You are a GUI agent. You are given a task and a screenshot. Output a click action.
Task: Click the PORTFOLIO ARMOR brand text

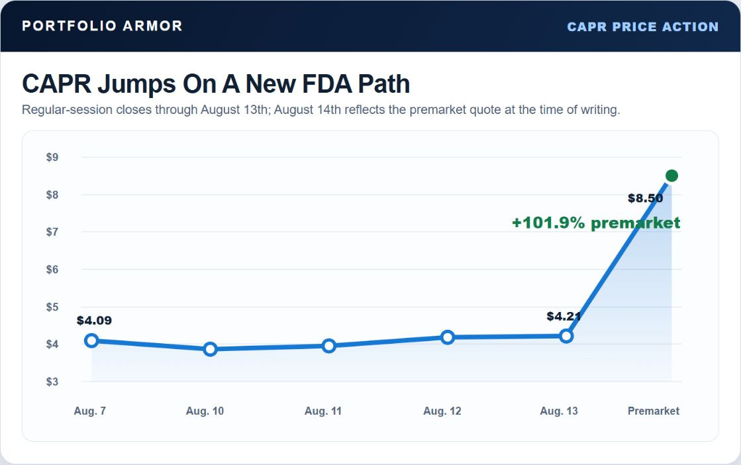[x=102, y=26]
